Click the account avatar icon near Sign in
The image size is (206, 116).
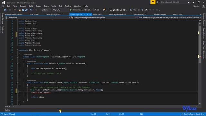203,6
